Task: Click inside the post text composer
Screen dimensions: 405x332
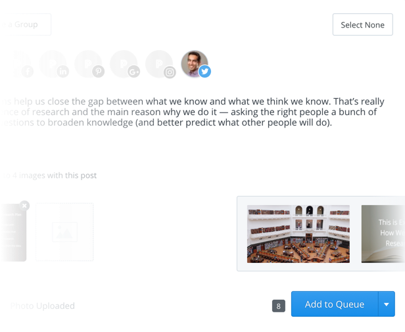Action: [x=194, y=112]
